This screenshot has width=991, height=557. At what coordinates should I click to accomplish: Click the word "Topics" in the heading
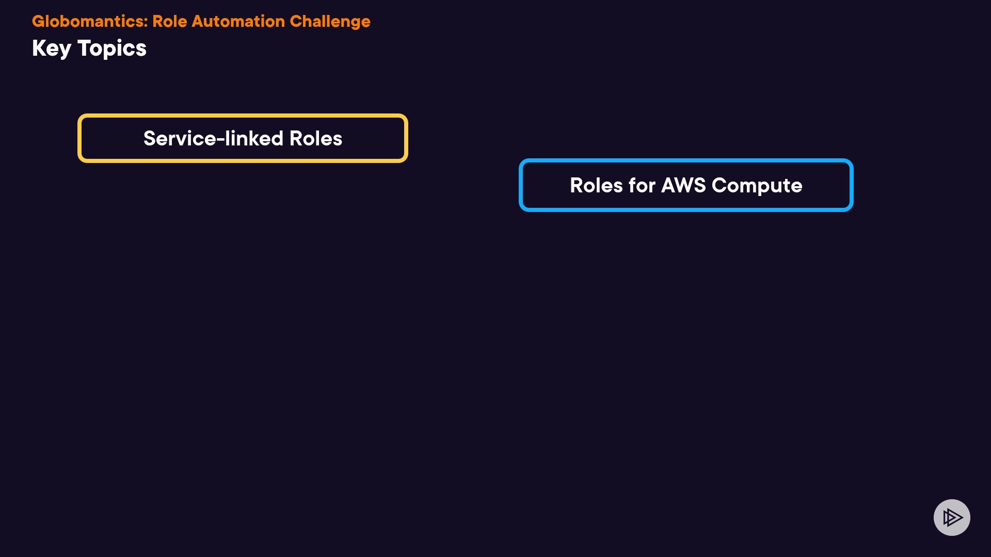tap(112, 48)
